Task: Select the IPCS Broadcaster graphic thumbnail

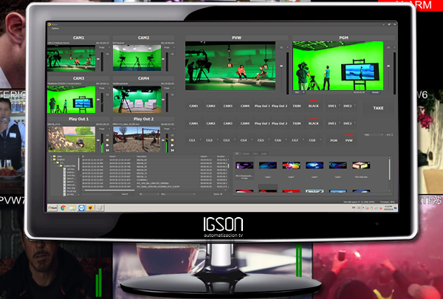Action: tap(244, 165)
